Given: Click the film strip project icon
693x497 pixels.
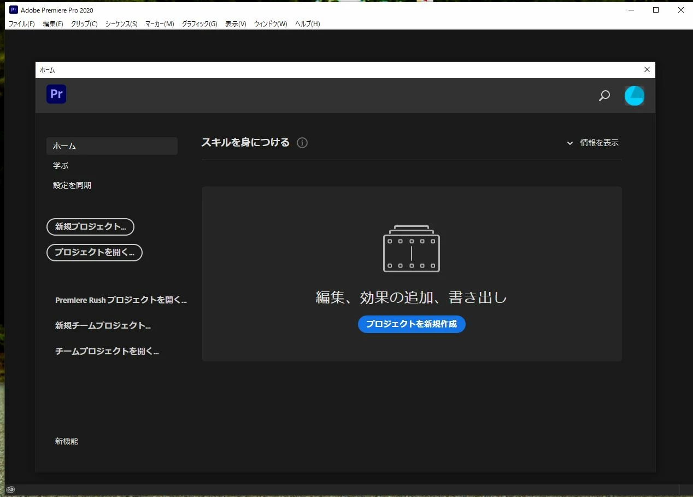Looking at the screenshot, I should tap(412, 248).
